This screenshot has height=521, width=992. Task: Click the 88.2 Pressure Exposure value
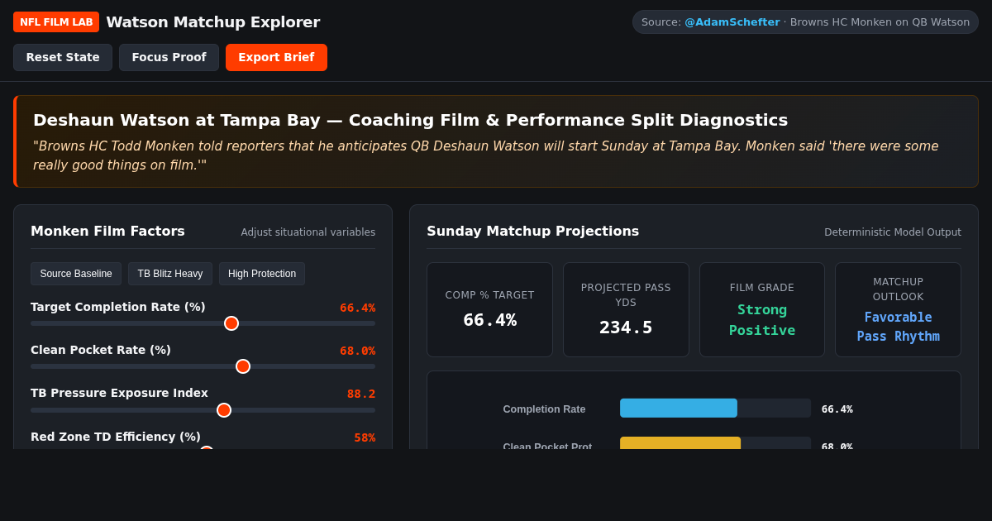pyautogui.click(x=361, y=394)
